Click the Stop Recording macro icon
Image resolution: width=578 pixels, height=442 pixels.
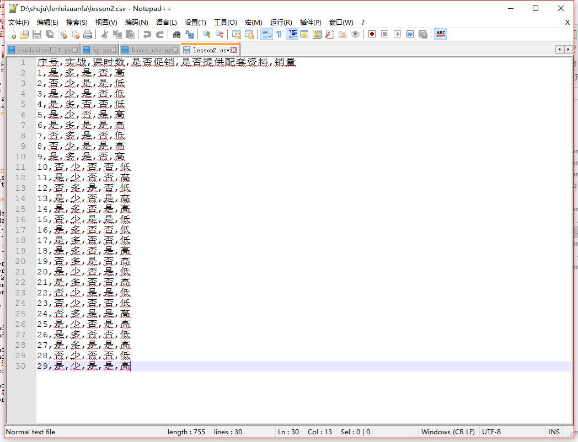coord(384,34)
